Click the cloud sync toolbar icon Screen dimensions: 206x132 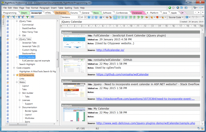pos(200,8)
